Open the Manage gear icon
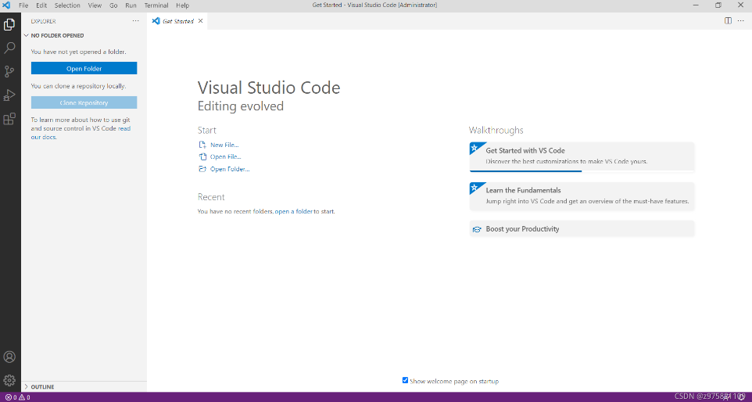 tap(9, 380)
